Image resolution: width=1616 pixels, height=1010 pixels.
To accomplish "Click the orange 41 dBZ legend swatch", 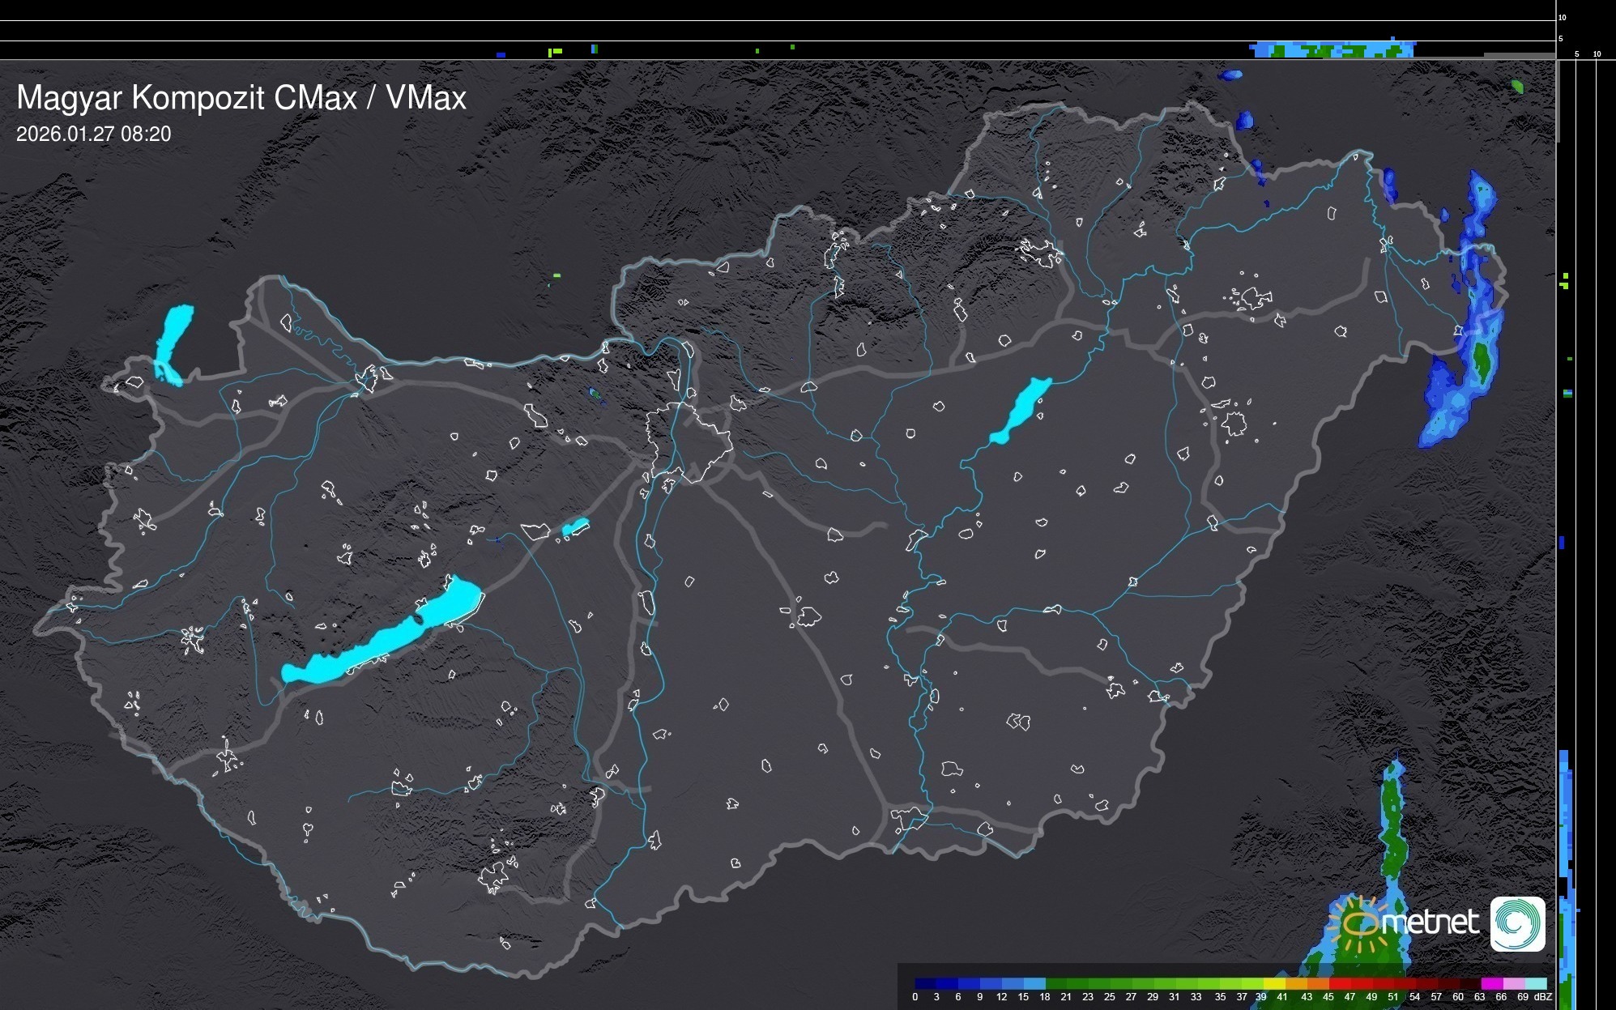I will [1296, 983].
